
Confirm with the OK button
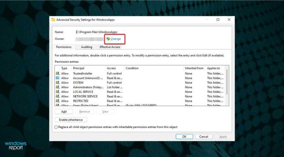184,137
